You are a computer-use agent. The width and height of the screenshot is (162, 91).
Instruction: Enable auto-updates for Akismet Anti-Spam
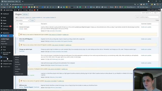point(146,27)
